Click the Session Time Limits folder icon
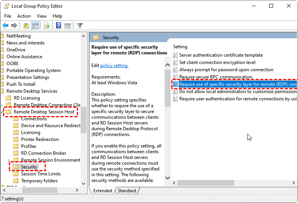The height and width of the screenshot is (203, 298). point(16,174)
